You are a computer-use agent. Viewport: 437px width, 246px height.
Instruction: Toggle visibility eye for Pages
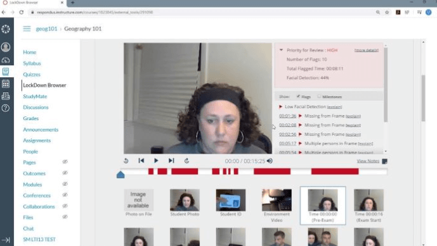pos(65,162)
